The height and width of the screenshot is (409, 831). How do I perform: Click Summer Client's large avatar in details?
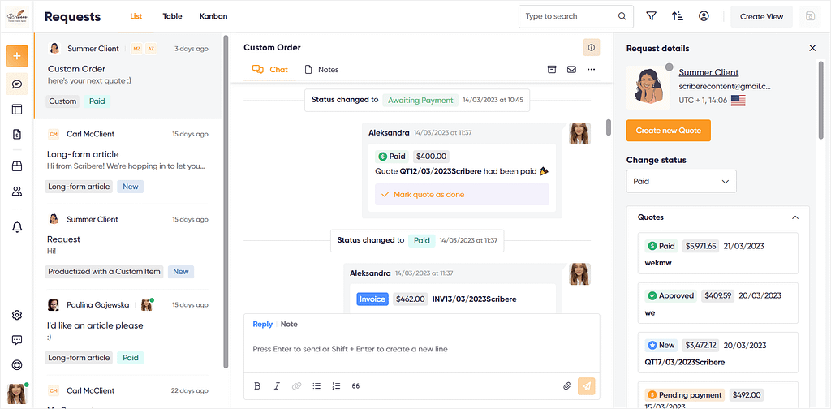pyautogui.click(x=648, y=88)
